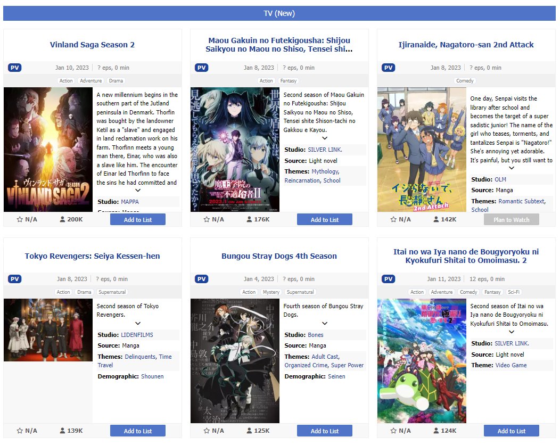Click the PV badge on Nagatoro-san 2nd Attack
The height and width of the screenshot is (445, 560).
[x=388, y=68]
